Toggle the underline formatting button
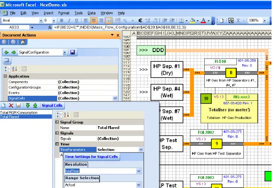This screenshot has width=274, height=188. pyautogui.click(x=77, y=21)
